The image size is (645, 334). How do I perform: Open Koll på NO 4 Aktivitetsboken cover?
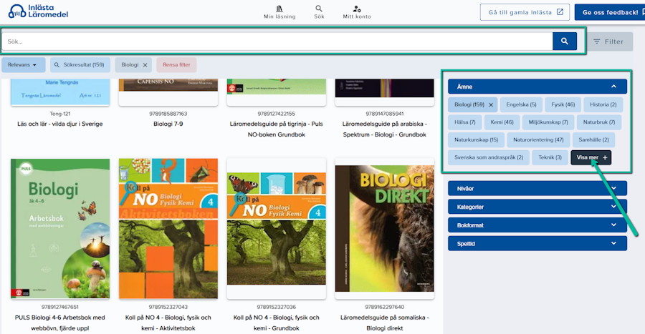(168, 229)
